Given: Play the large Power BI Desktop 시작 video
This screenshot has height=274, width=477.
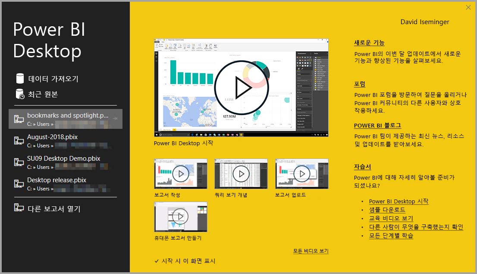Looking at the screenshot, I should [242, 88].
